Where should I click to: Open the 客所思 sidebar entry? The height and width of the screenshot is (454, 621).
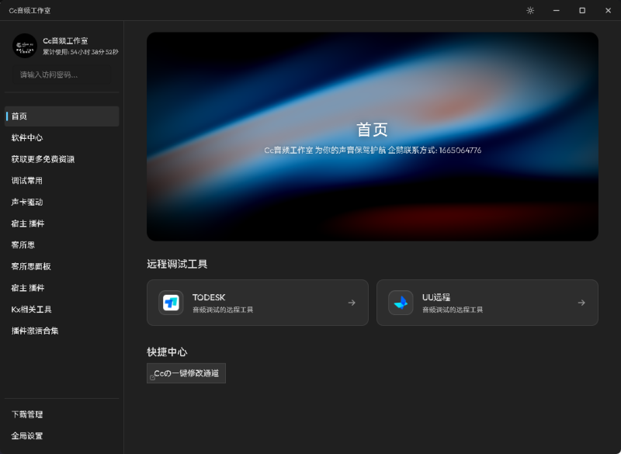[x=62, y=245]
